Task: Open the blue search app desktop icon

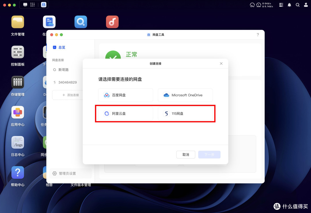Action: pos(81,22)
